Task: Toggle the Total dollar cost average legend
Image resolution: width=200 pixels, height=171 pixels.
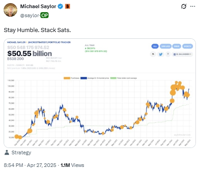Action: click(123, 78)
